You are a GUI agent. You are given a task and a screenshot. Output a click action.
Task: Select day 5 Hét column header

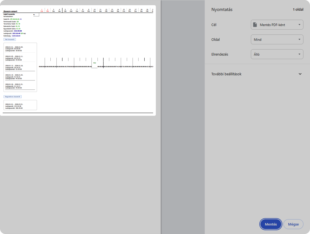click(65, 10)
